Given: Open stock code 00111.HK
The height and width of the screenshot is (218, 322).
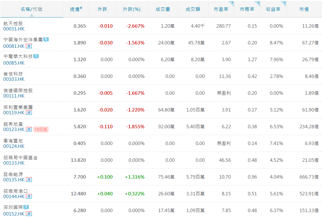Looking at the screenshot, I should (14, 96).
